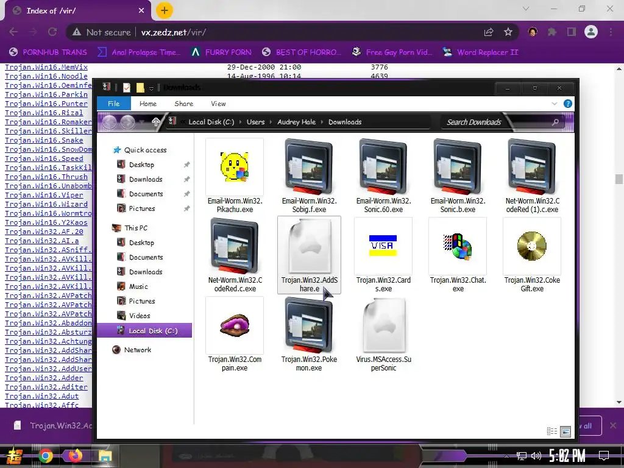Open BEST OF HORRO... bookmark
This screenshot has height=468, width=624.
click(x=302, y=52)
